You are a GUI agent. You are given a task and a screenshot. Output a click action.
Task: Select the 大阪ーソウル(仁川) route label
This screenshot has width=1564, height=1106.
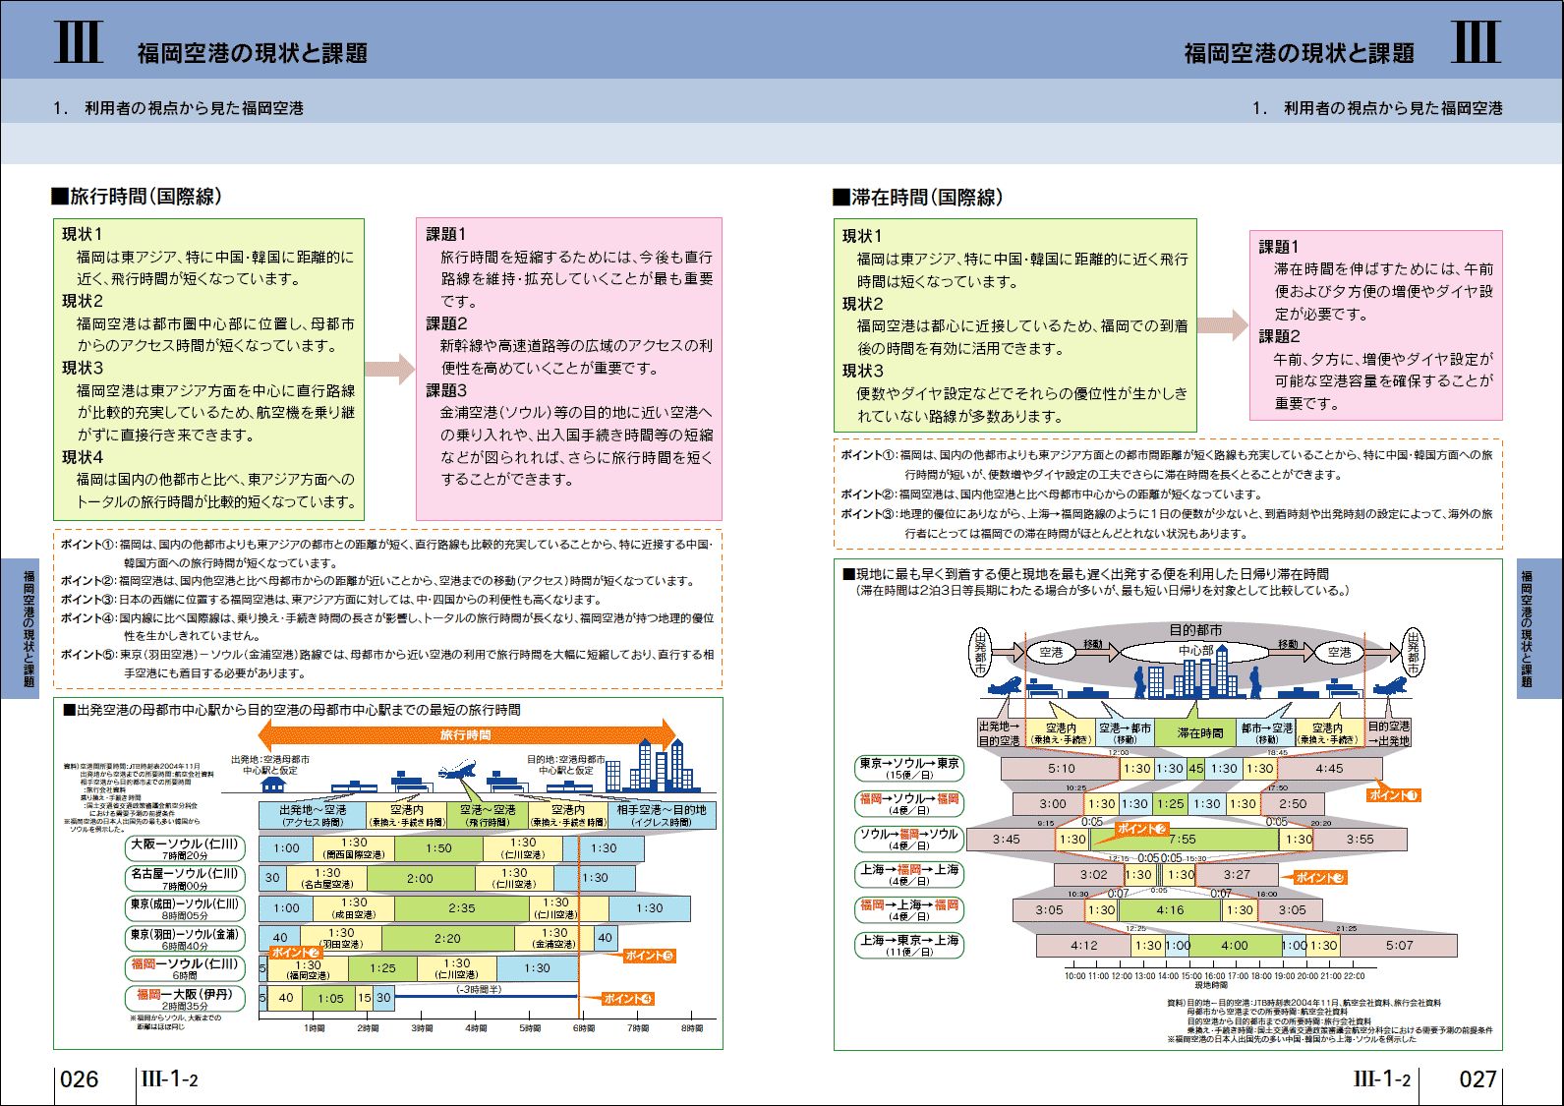tap(185, 848)
